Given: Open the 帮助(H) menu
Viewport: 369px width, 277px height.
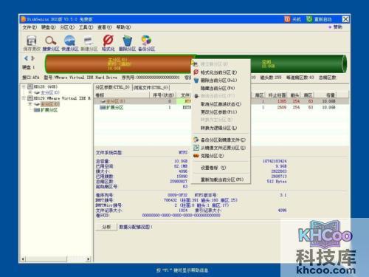Looking at the screenshot, I should 123,27.
